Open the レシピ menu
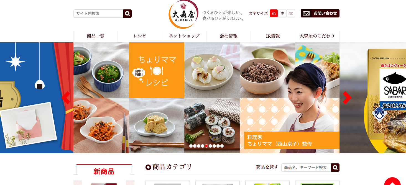The image size is (406, 185). [x=140, y=36]
